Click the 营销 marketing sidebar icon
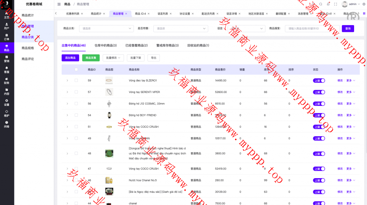 7,59
